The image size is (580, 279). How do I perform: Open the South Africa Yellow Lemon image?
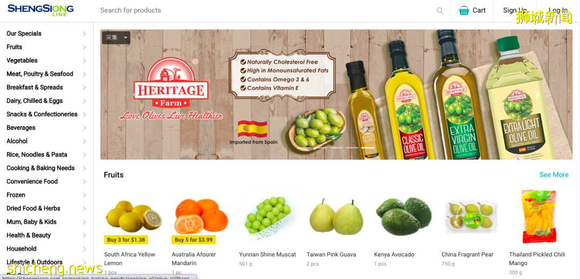134,216
